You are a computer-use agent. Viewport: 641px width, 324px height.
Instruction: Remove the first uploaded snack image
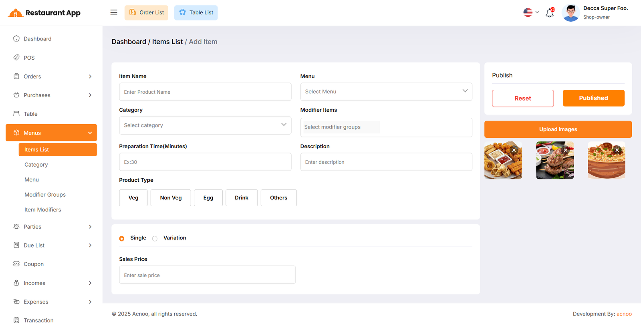pos(514,150)
